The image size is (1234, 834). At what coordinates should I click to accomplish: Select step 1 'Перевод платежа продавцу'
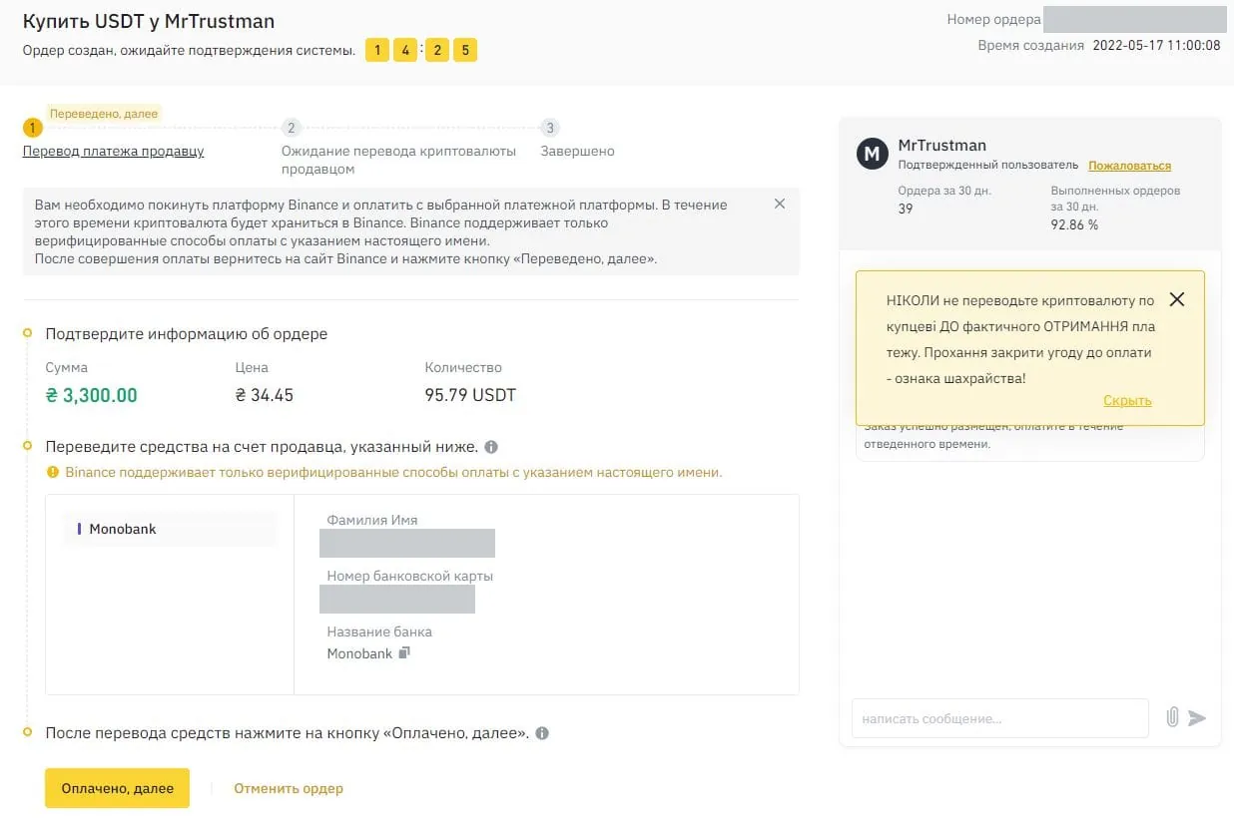113,151
